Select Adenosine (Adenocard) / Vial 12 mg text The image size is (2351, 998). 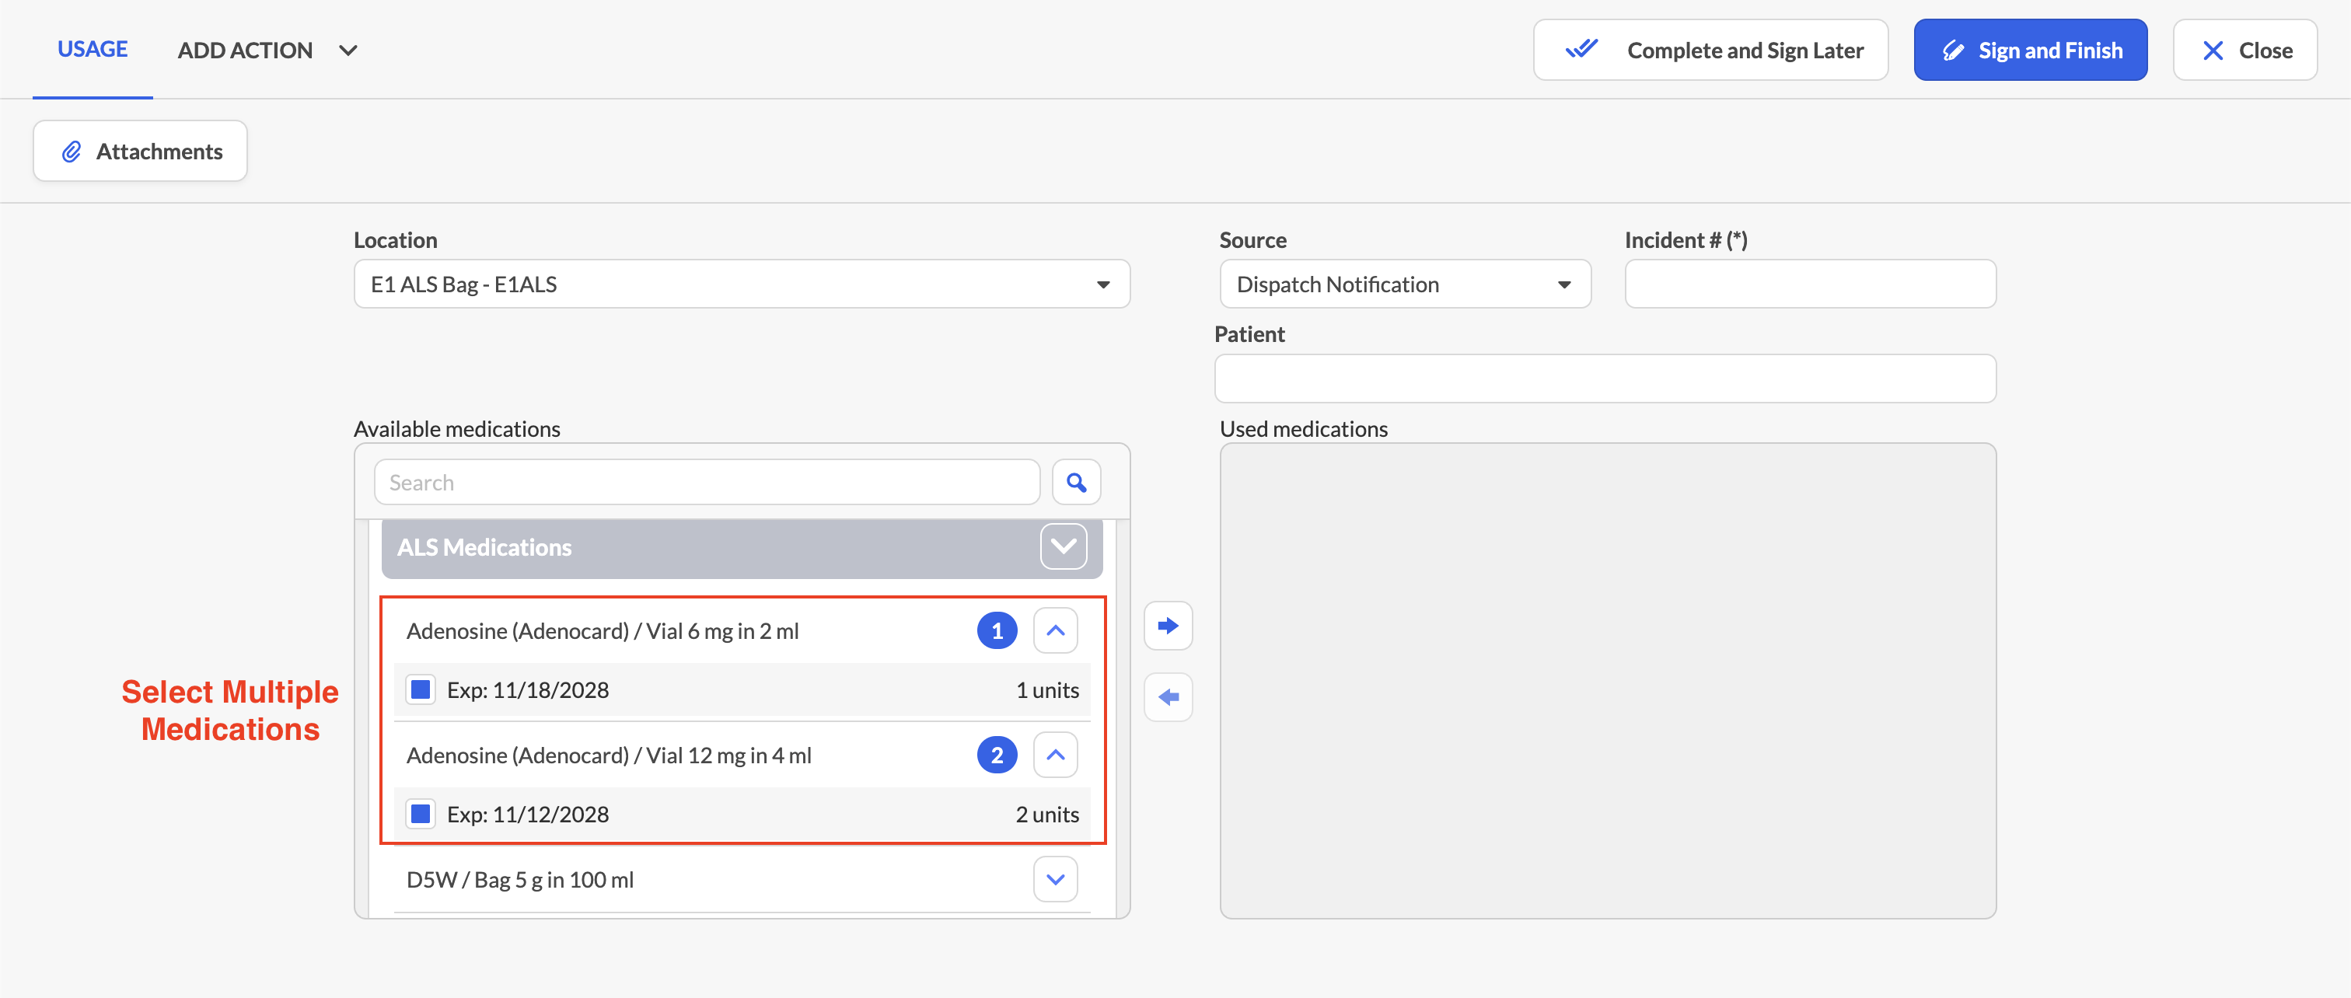pyautogui.click(x=609, y=755)
